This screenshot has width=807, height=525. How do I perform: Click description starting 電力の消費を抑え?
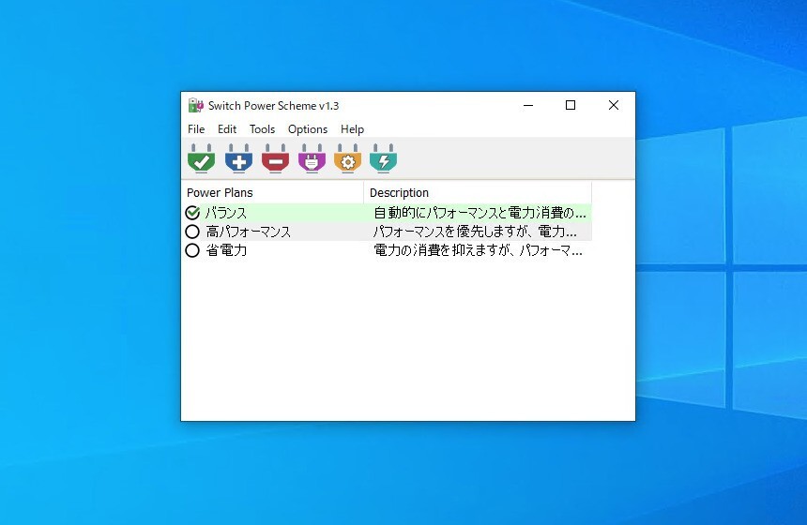tap(478, 250)
